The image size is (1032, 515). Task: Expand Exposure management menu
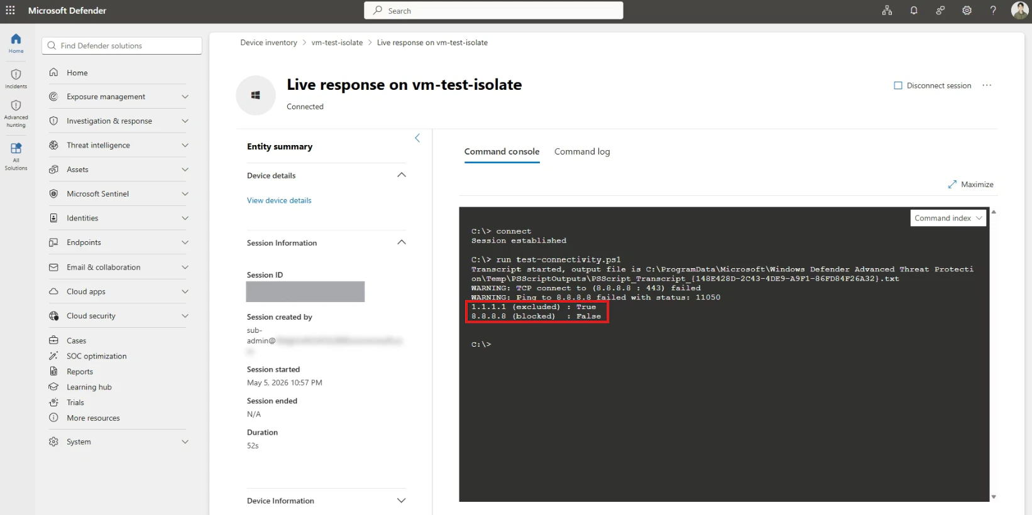[185, 97]
